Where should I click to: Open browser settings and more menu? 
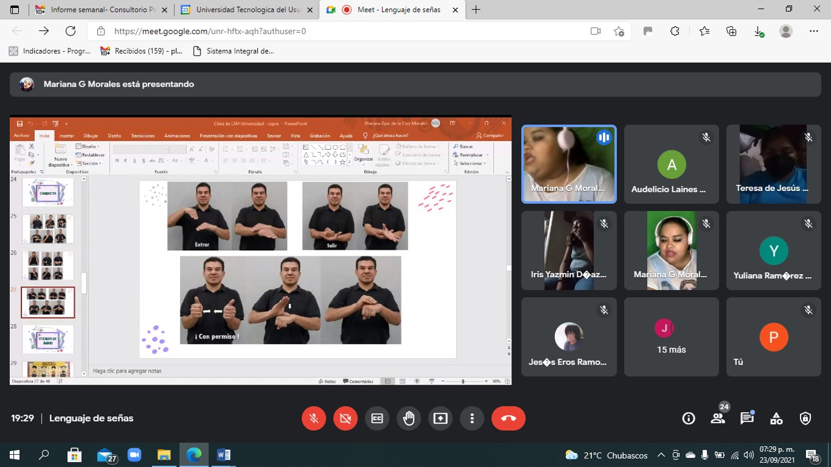(813, 31)
